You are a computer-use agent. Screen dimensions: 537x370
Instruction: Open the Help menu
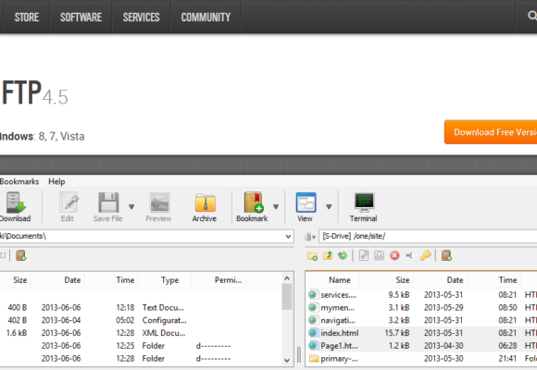56,181
